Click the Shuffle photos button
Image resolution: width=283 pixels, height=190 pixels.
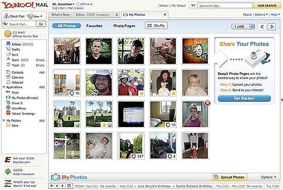156,26
